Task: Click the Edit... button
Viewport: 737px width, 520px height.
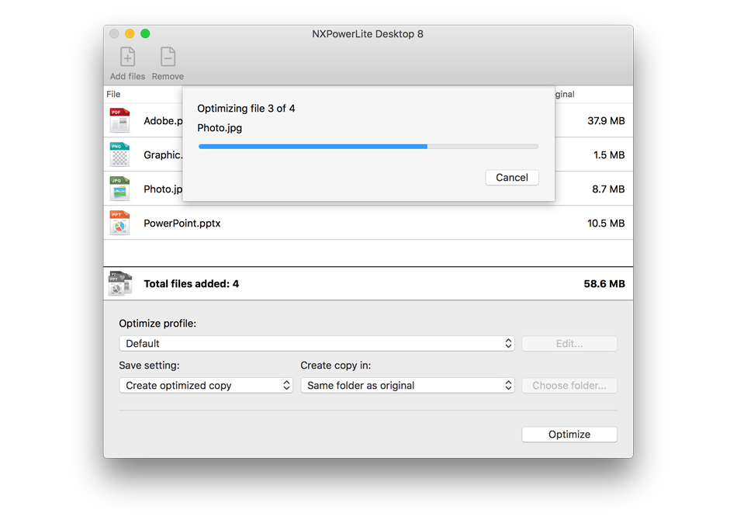Action: pos(569,344)
